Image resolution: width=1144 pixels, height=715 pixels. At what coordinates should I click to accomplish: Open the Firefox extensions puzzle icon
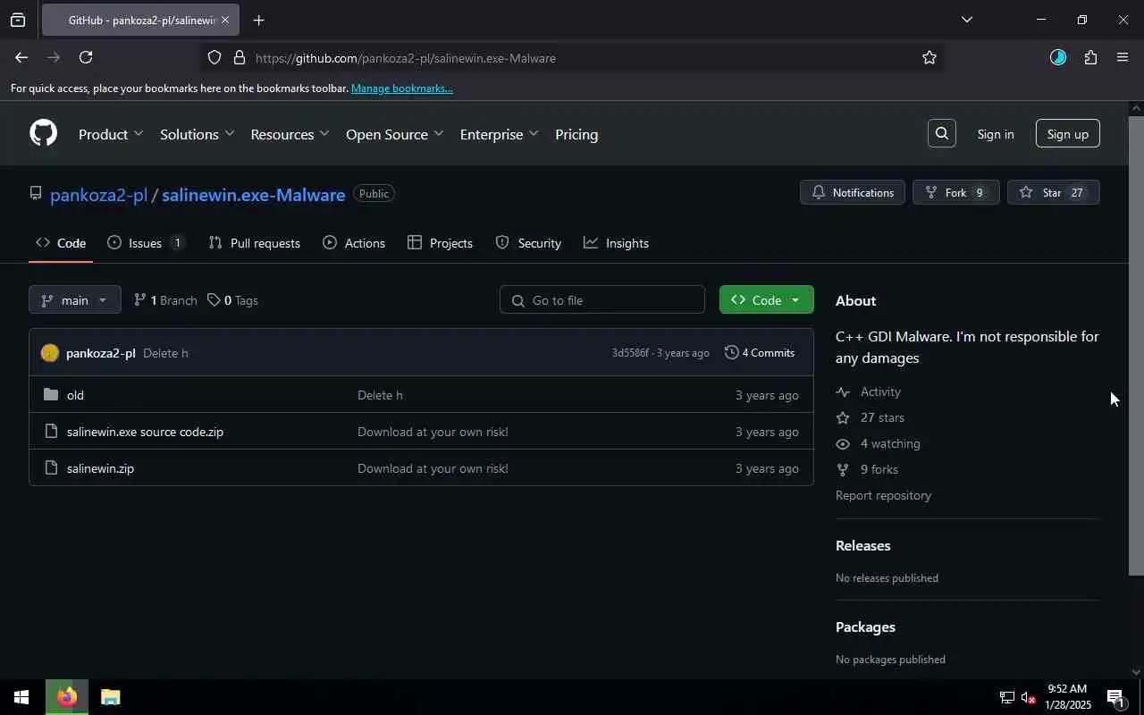(x=1090, y=58)
